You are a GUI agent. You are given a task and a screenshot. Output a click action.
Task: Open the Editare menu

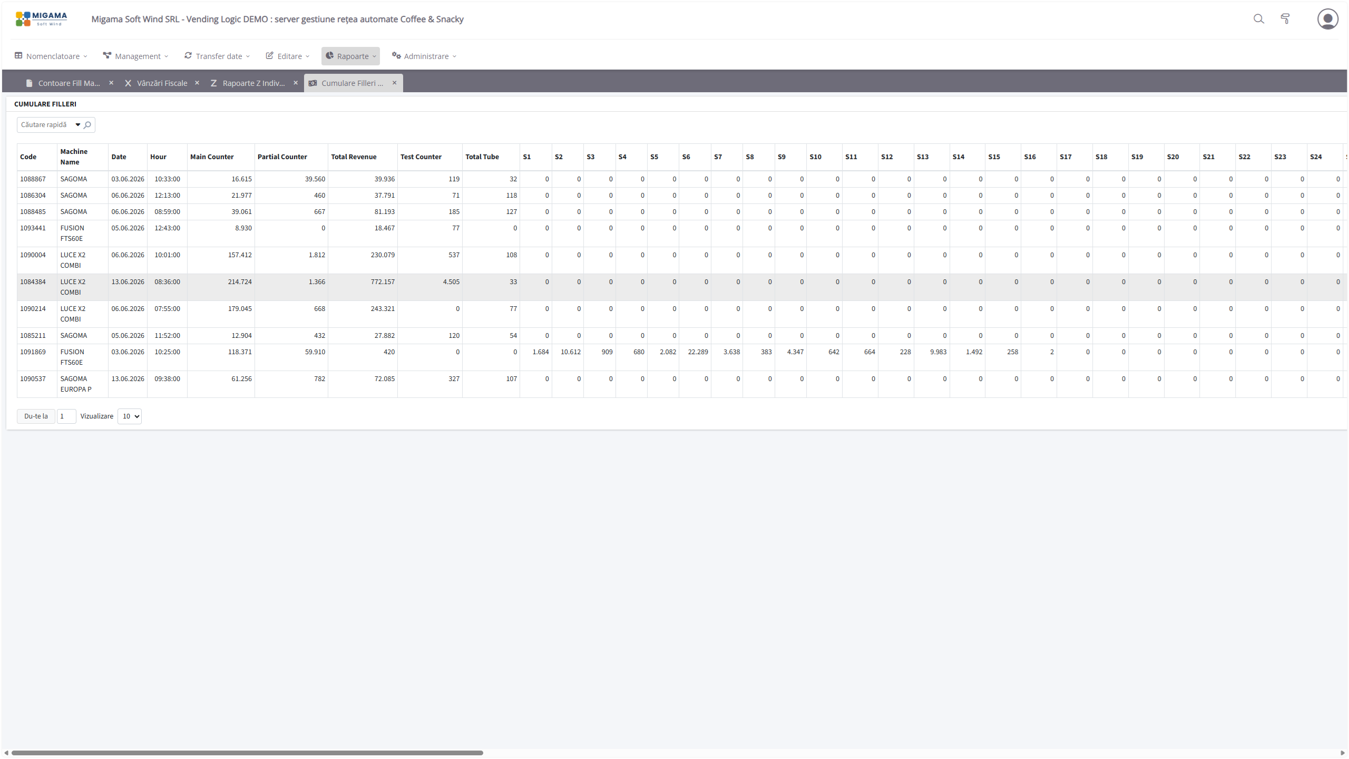click(x=288, y=56)
